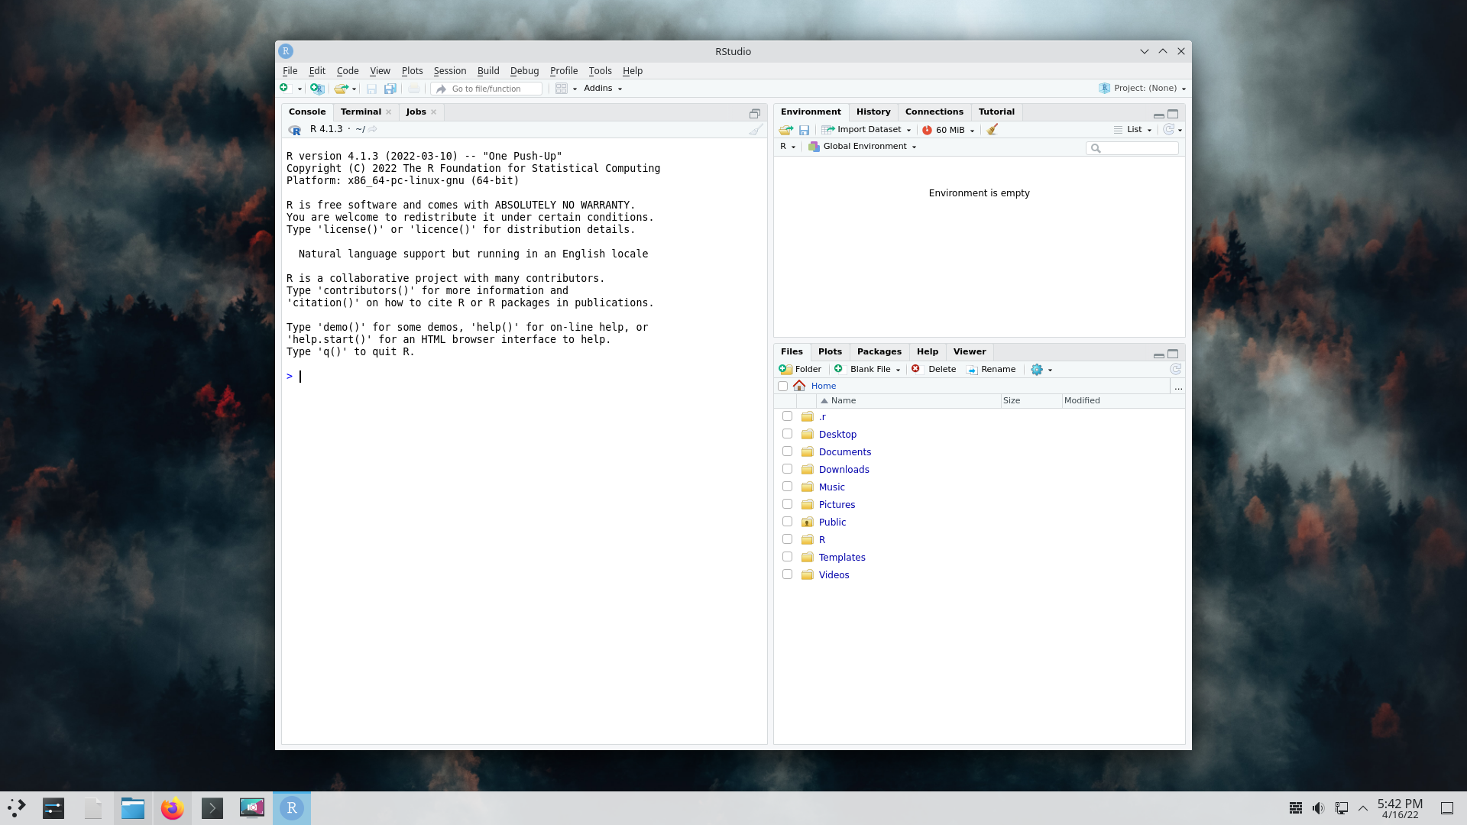
Task: Check the Documents folder checkbox
Action: [x=787, y=451]
